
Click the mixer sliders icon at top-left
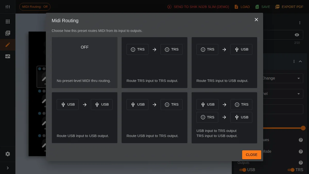click(x=8, y=7)
